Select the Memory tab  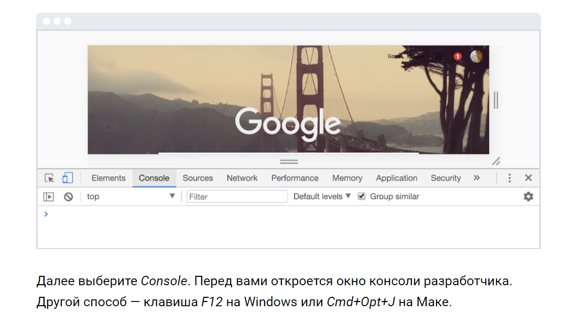(x=347, y=178)
